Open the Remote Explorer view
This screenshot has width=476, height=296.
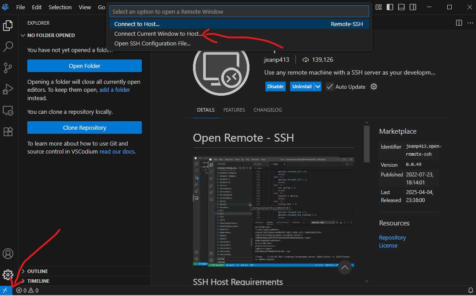click(x=8, y=111)
